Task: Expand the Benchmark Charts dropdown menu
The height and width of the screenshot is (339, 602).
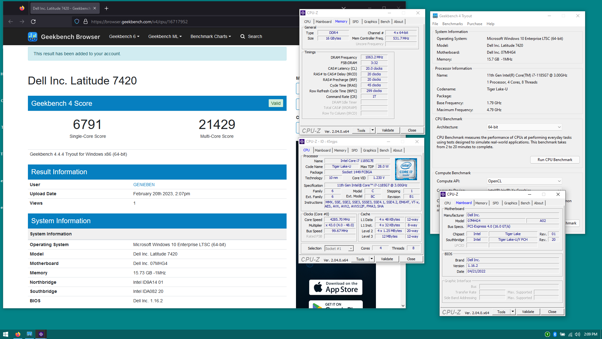Action: 211,36
